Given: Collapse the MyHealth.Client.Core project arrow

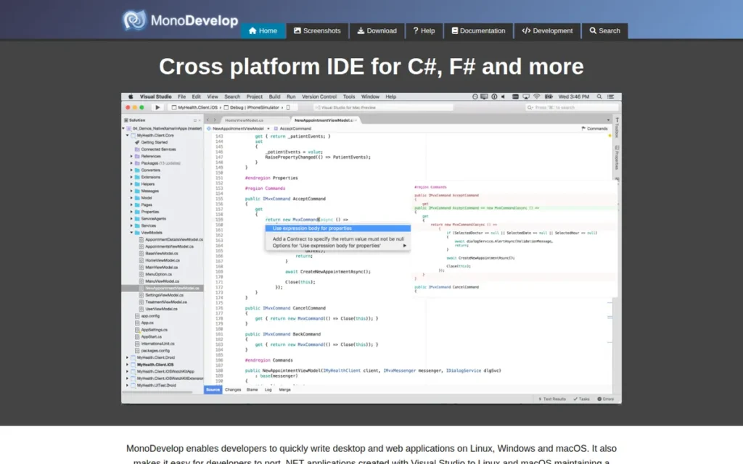Looking at the screenshot, I should tap(128, 136).
